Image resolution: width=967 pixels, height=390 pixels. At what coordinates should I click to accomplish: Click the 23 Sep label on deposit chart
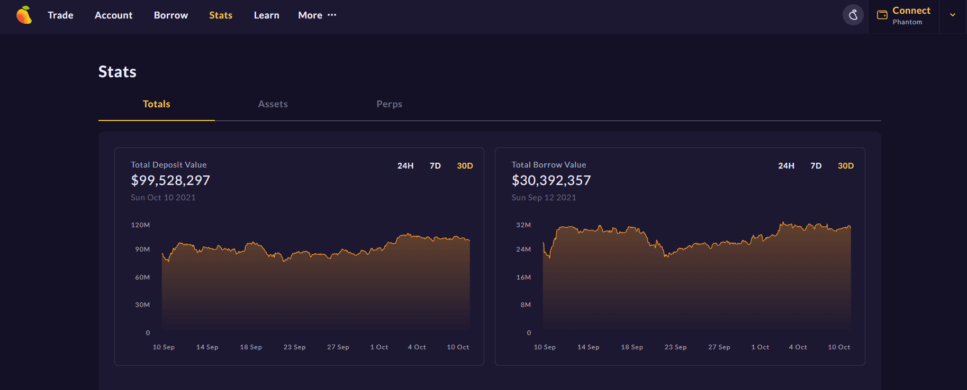294,347
